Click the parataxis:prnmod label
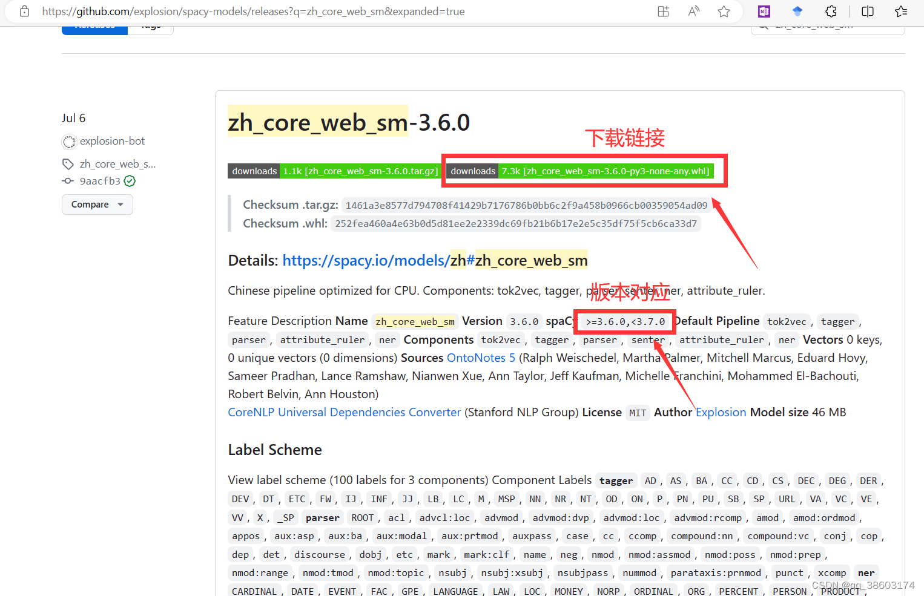 tap(716, 573)
